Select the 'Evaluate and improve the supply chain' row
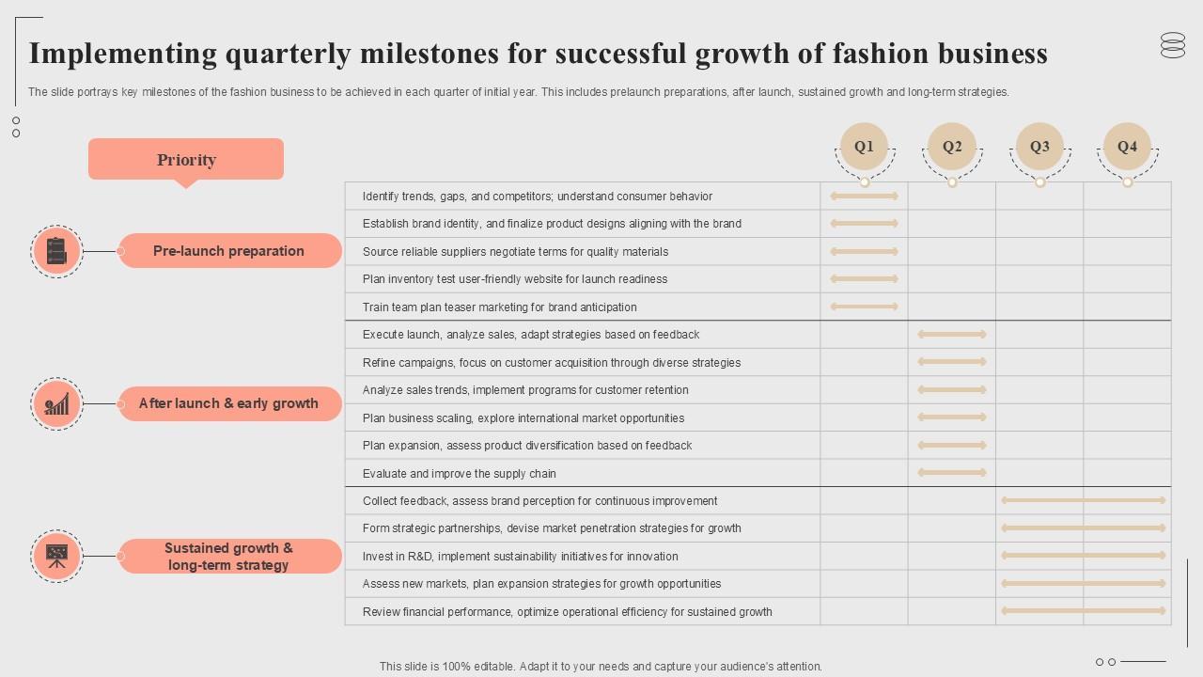Viewport: 1203px width, 677px height. pos(460,474)
